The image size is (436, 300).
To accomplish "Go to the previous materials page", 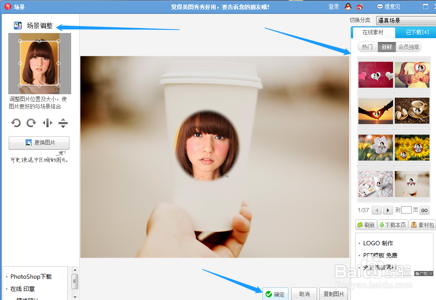I will pyautogui.click(x=377, y=210).
